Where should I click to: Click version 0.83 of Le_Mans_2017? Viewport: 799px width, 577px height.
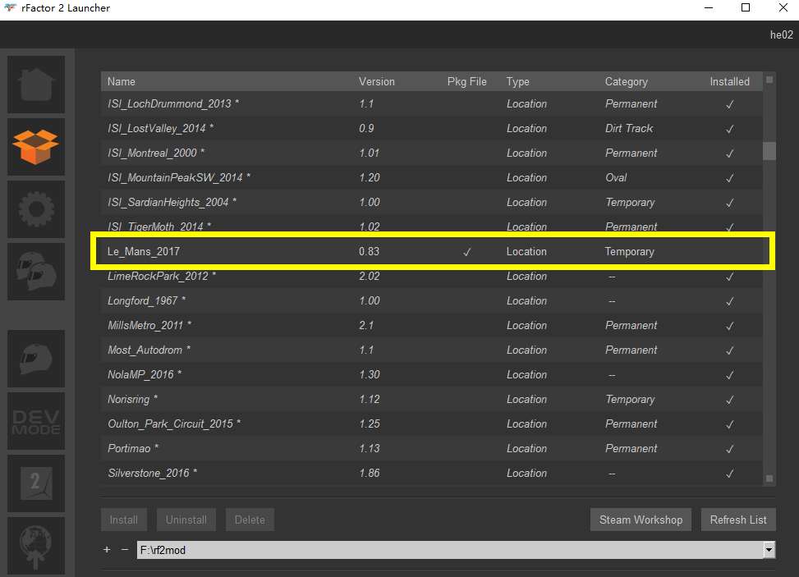(x=369, y=252)
